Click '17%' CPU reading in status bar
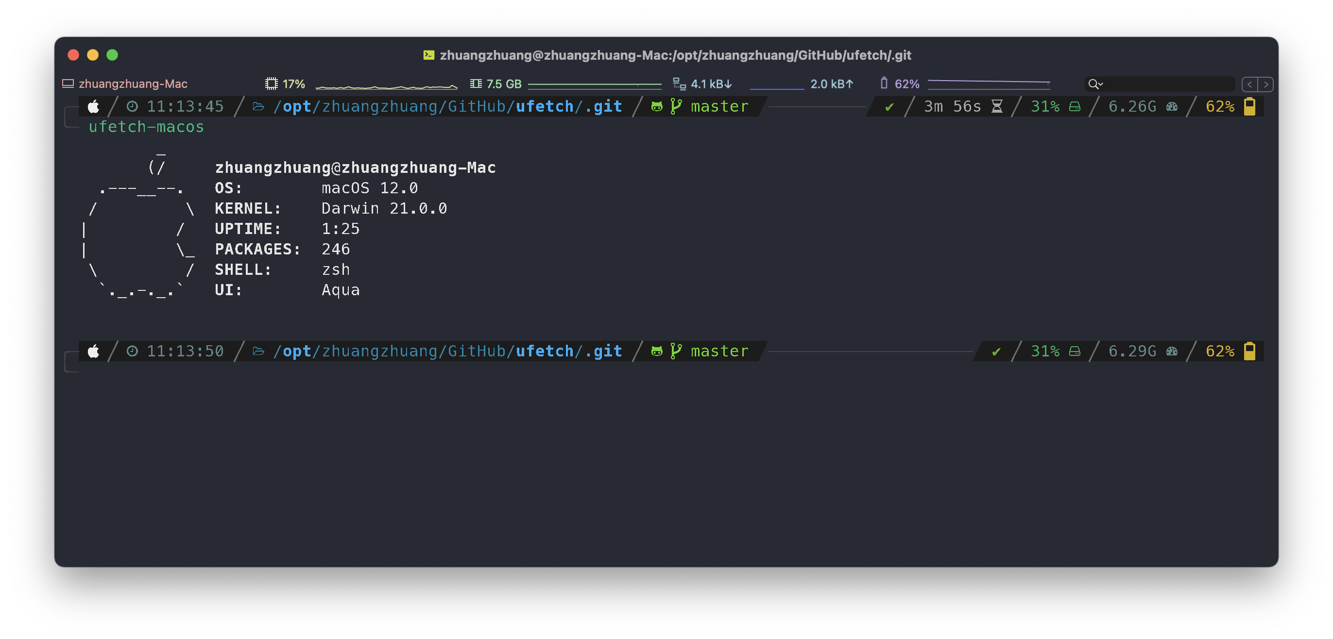Image resolution: width=1333 pixels, height=639 pixels. (293, 84)
